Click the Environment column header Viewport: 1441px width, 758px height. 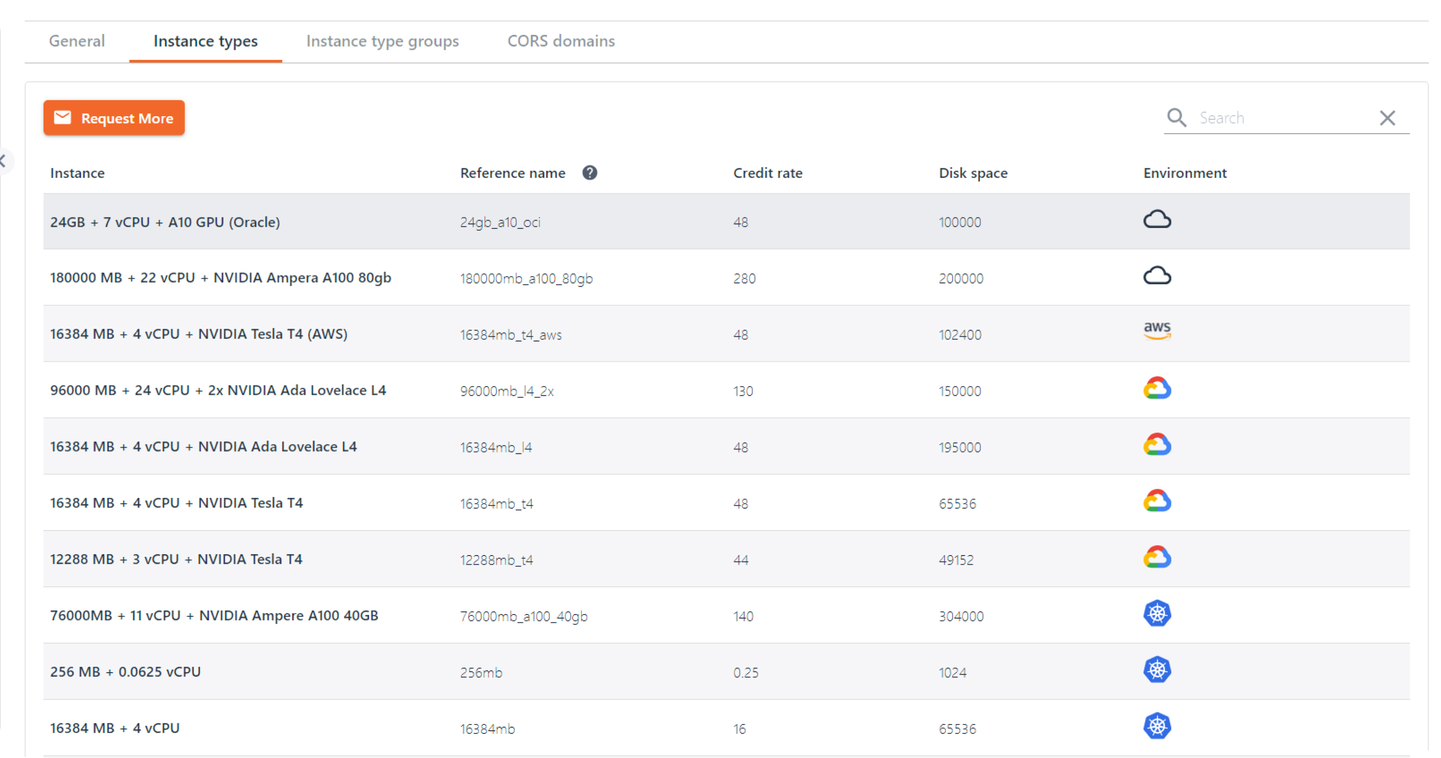[x=1184, y=173]
